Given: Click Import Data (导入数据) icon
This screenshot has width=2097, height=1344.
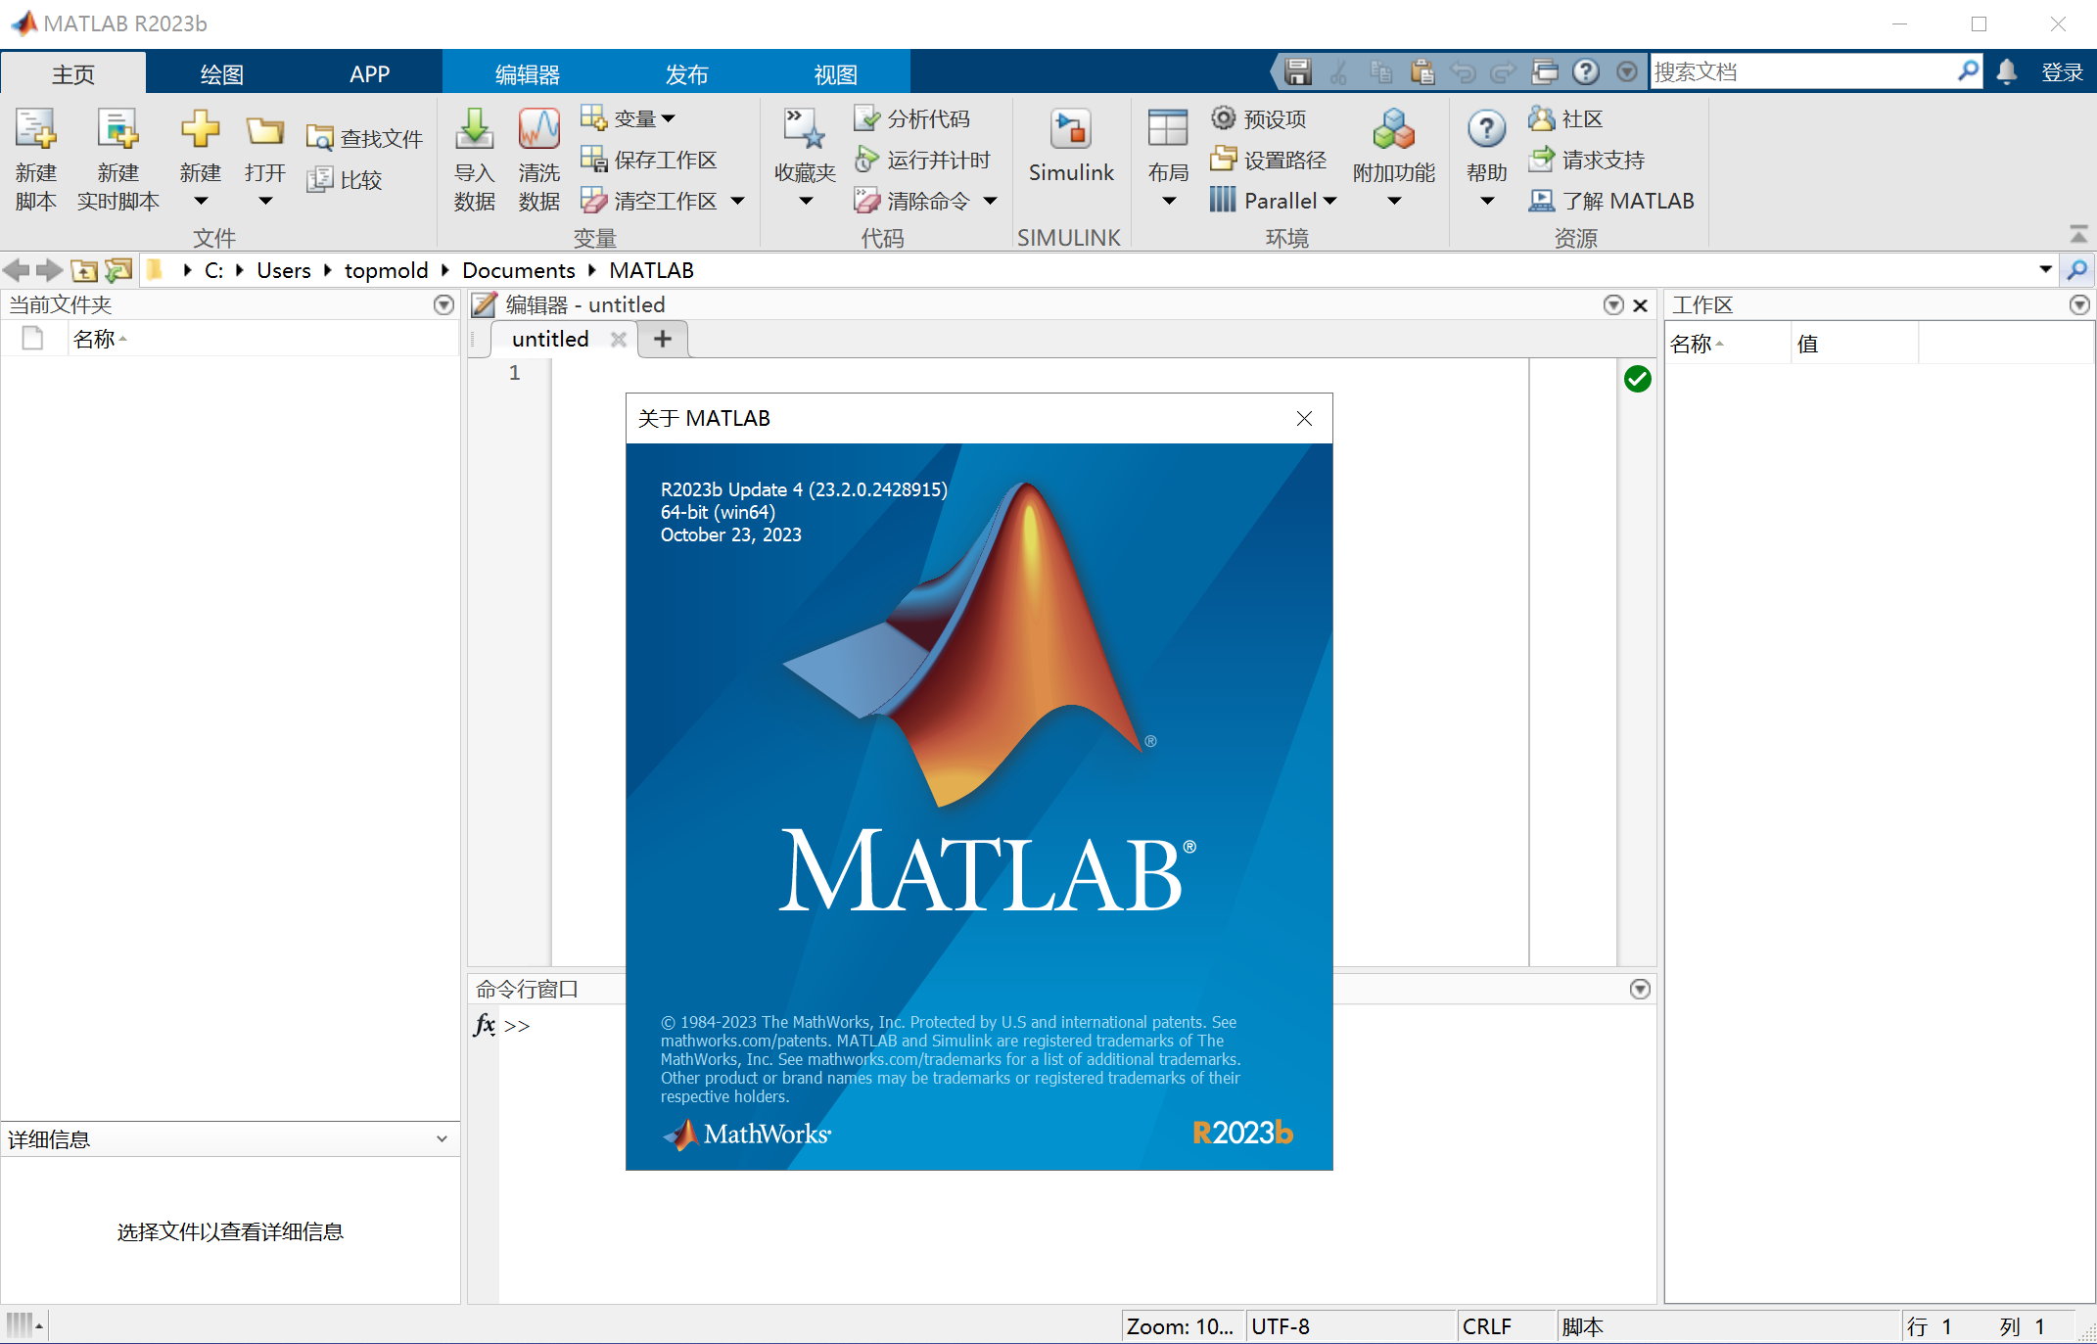Looking at the screenshot, I should tap(475, 129).
